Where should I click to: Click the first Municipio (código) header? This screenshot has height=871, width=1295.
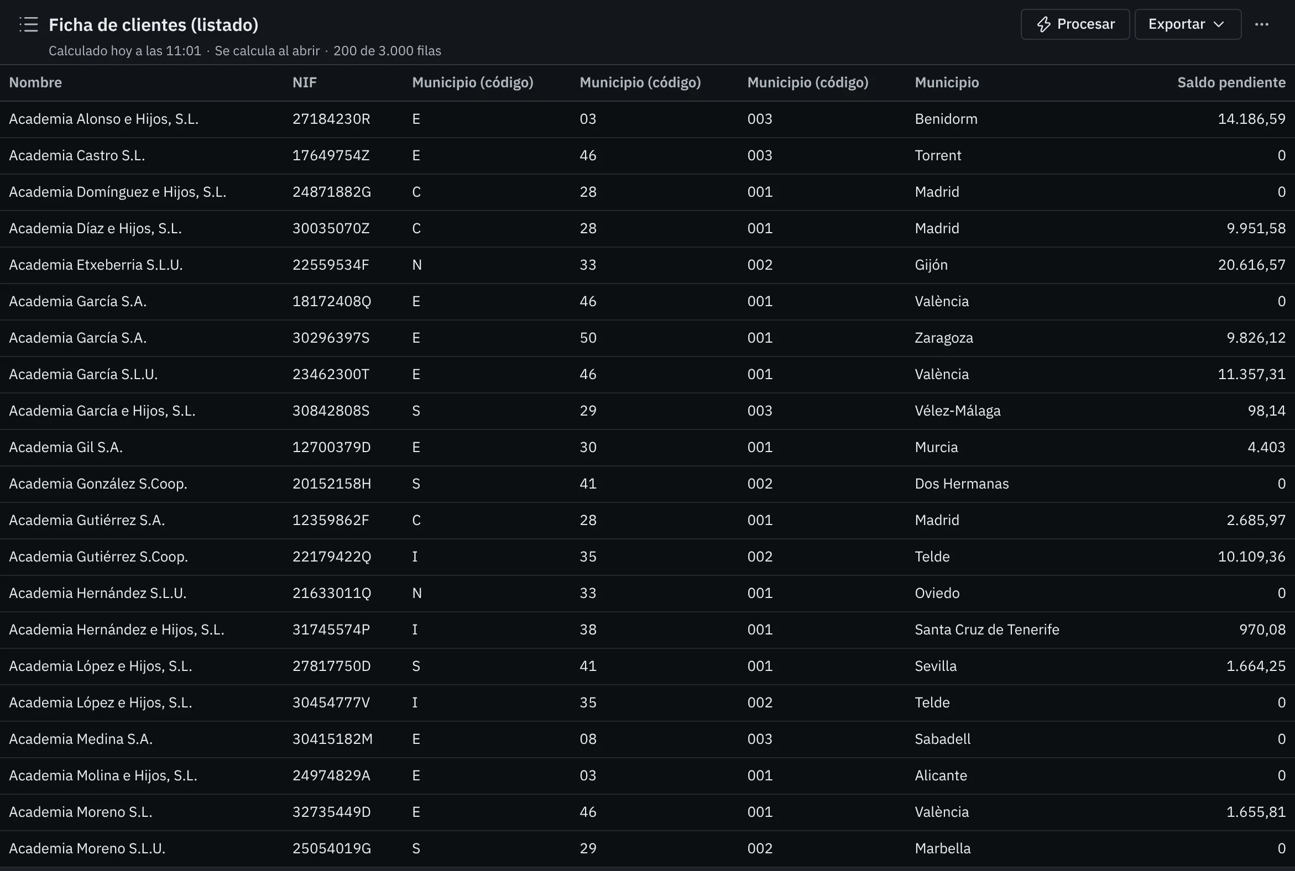472,82
